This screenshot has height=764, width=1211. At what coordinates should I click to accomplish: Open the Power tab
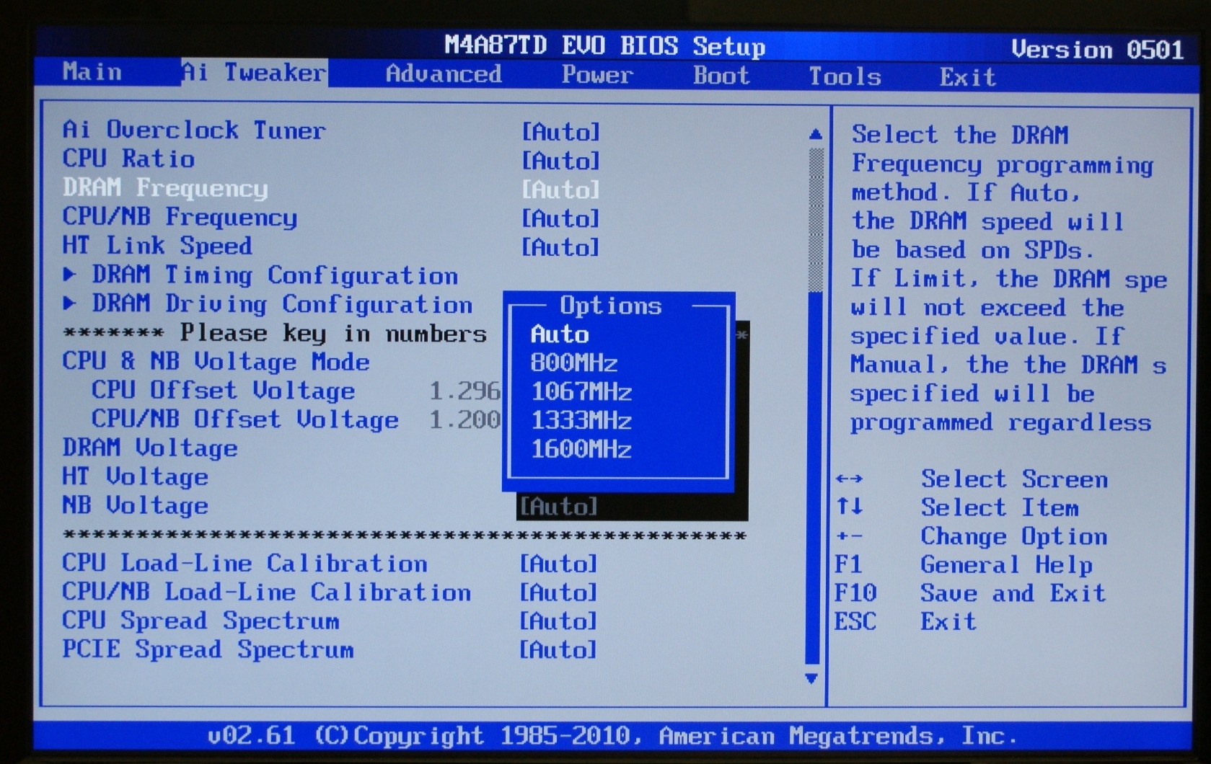pyautogui.click(x=597, y=74)
